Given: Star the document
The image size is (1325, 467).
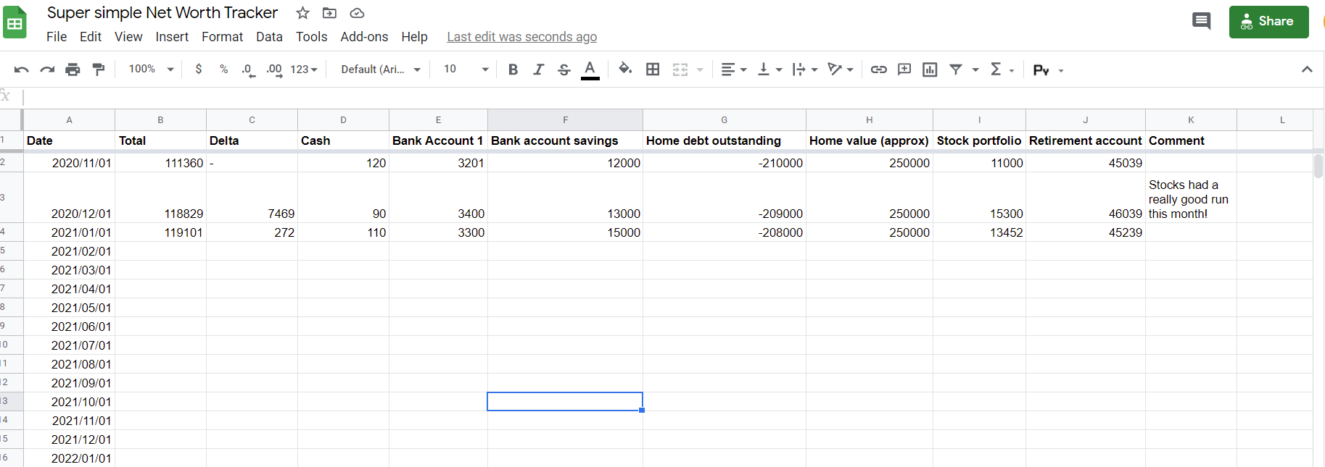Looking at the screenshot, I should (303, 13).
